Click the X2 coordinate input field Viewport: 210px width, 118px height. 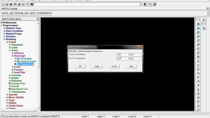(136, 55)
